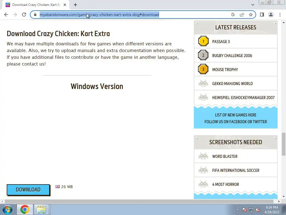Open Gekko Mahjong World link
Screen dimensions: 286x215
click(x=232, y=83)
